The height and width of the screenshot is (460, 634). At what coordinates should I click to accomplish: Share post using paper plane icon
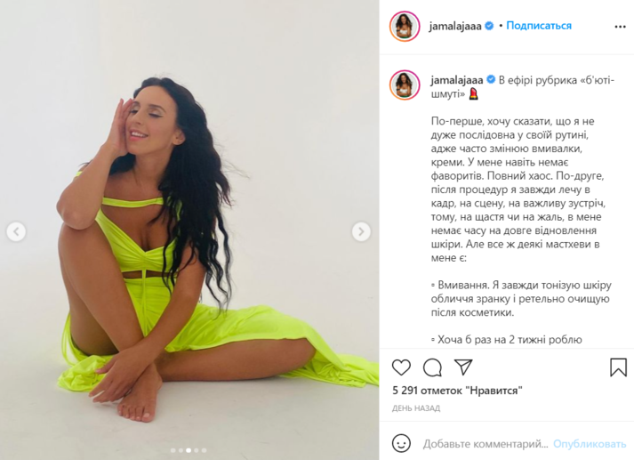(463, 367)
